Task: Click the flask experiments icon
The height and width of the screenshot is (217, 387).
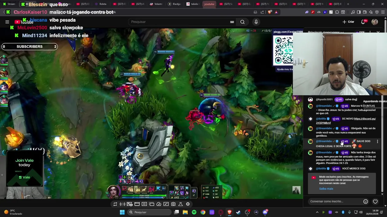Action: point(180,204)
